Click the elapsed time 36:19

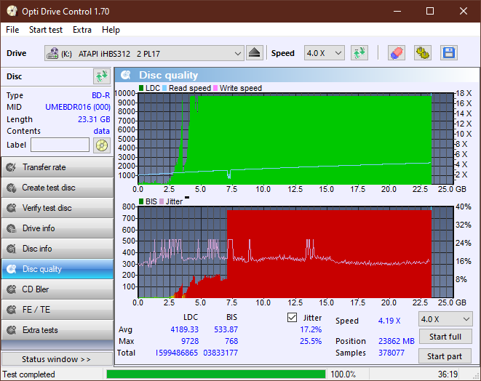tap(448, 374)
